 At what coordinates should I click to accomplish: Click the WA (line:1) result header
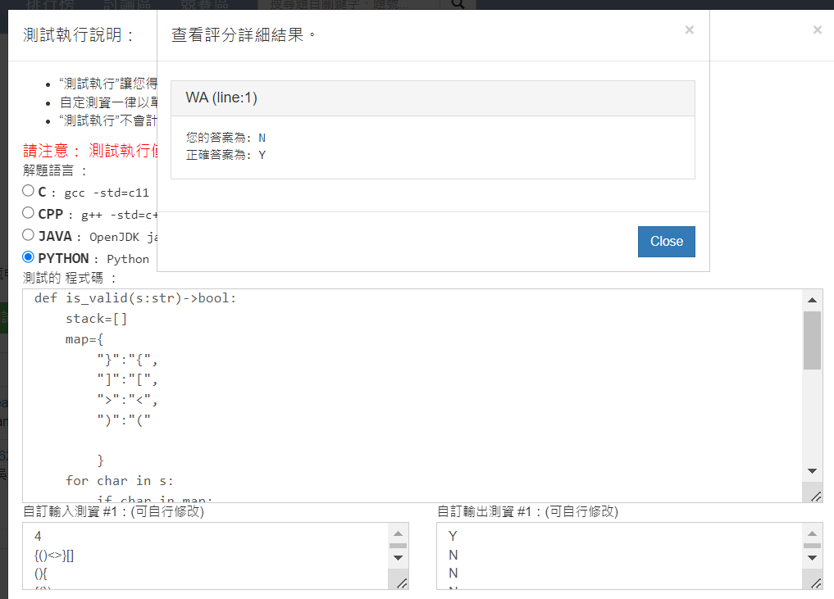(432, 98)
